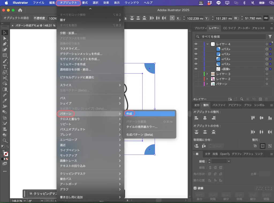Screen dimensions: 274x203
Task: Choose 作成 from the パターン submenu
Action: pyautogui.click(x=129, y=113)
